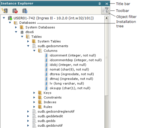Screen dimensions: 141x128
Task: Click the Rules folder icon
Action: point(40,107)
